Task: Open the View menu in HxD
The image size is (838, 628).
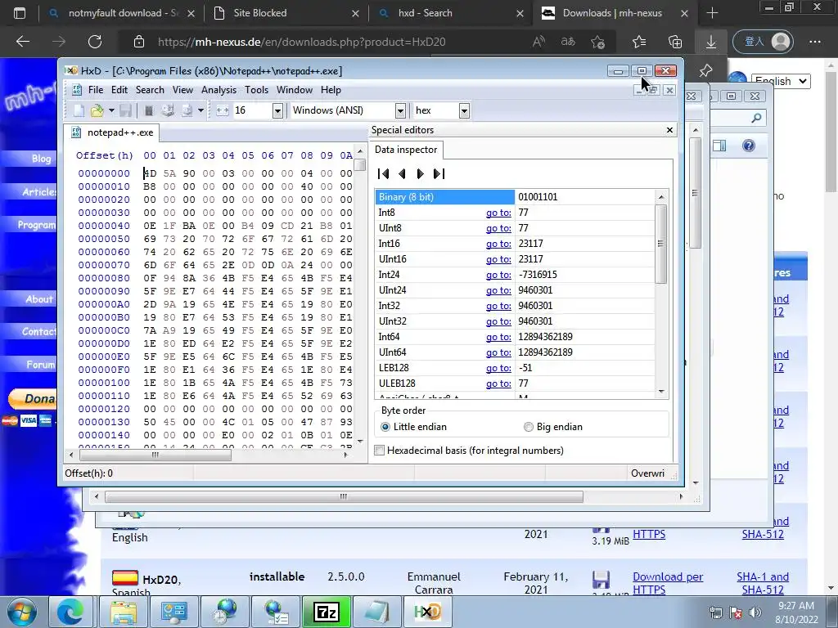Action: (182, 90)
